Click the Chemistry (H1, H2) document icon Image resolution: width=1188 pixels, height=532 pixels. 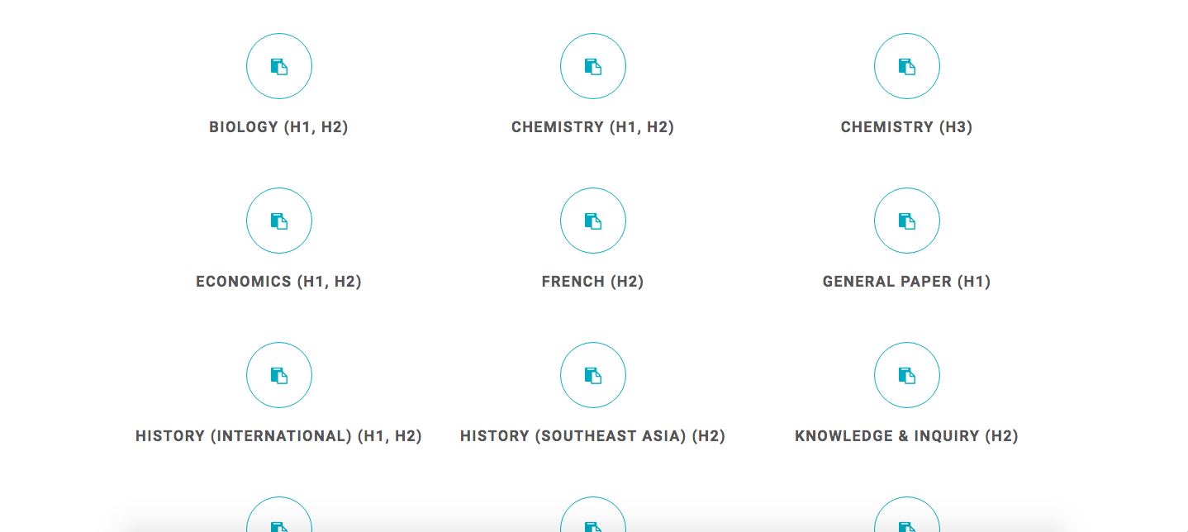(593, 67)
